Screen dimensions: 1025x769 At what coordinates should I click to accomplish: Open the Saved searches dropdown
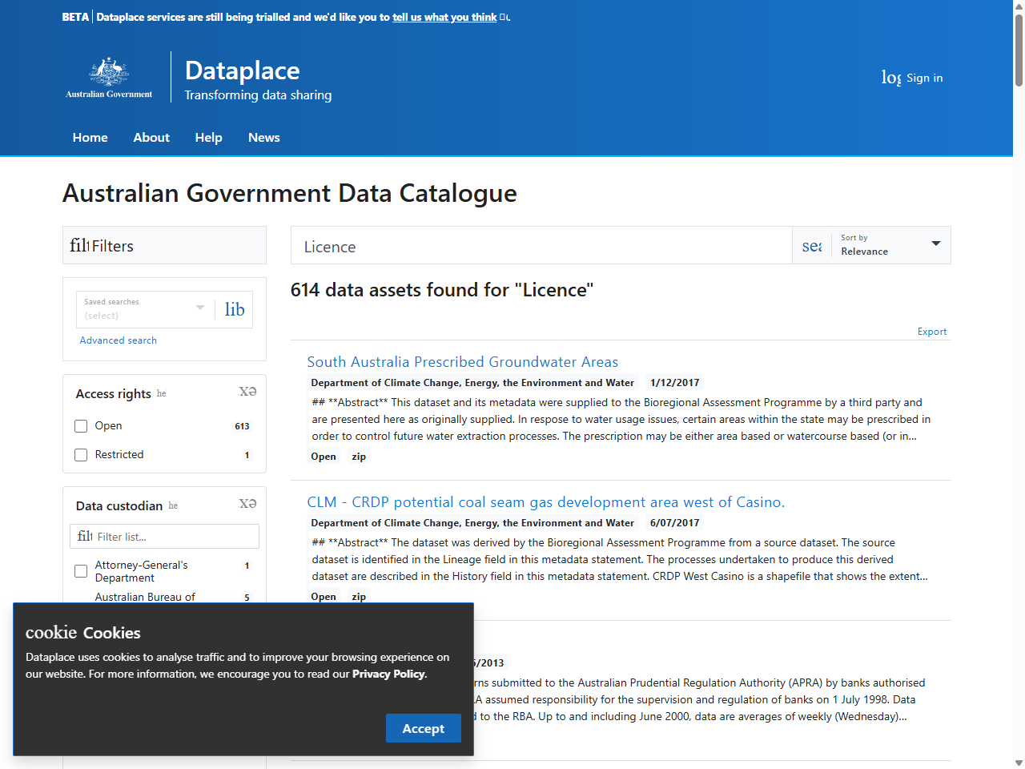click(145, 309)
